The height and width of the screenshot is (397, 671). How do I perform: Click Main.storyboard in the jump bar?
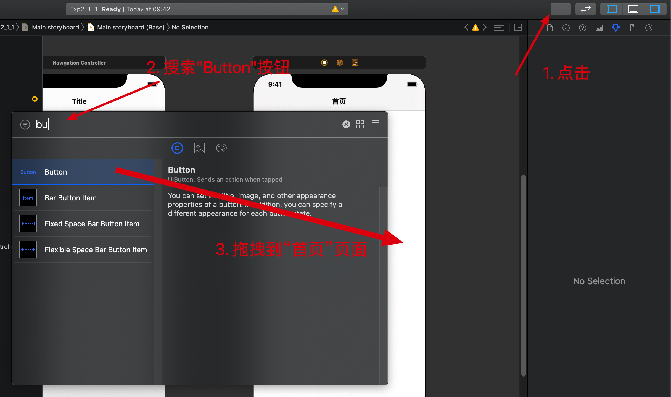pos(55,27)
